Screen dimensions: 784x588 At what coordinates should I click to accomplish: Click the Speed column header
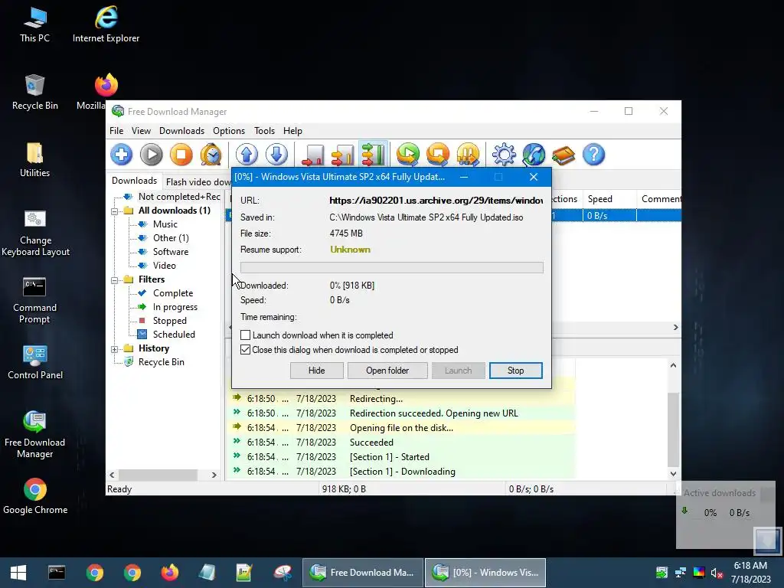pos(609,199)
